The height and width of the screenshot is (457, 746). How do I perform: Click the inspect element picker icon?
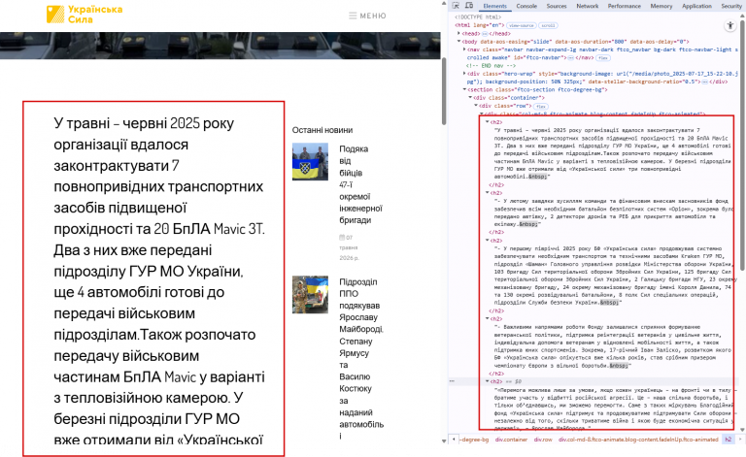456,6
